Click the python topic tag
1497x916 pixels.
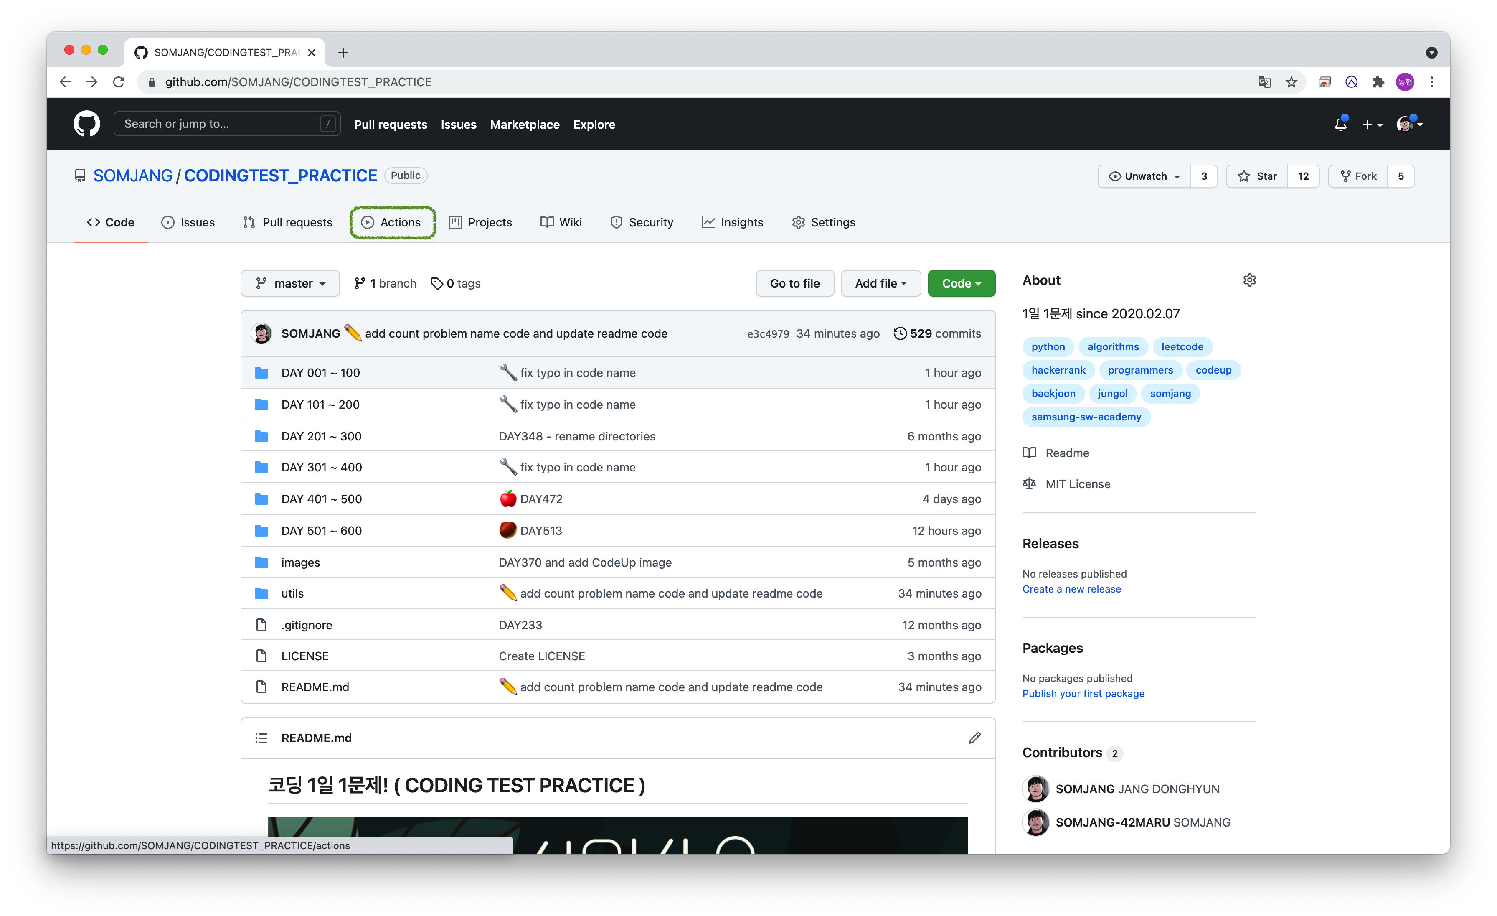pyautogui.click(x=1048, y=346)
